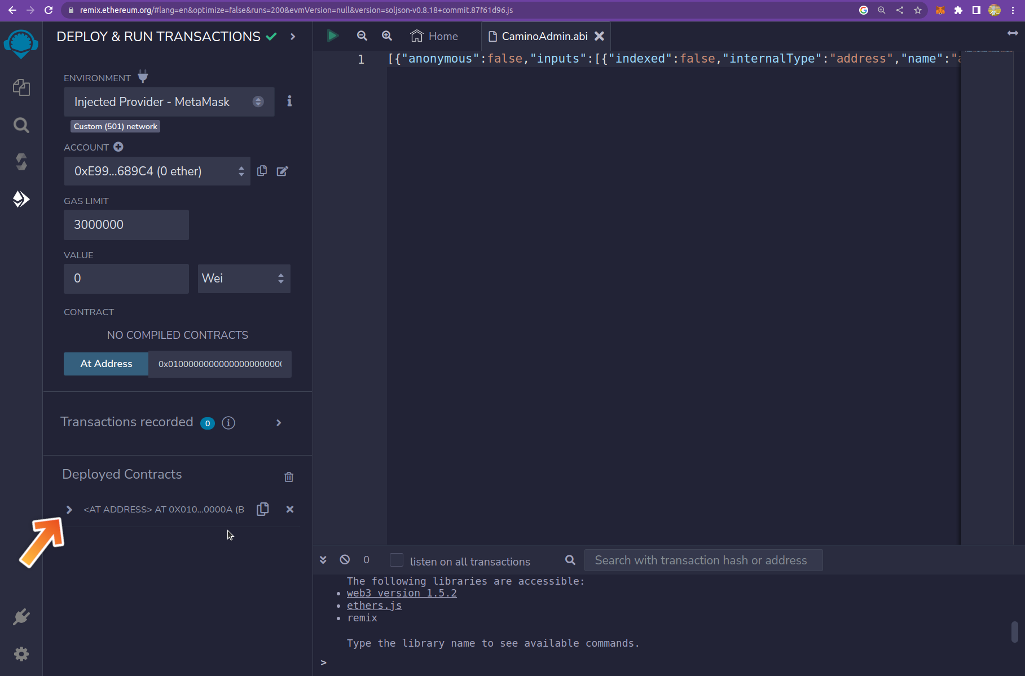Open the web3 version 1.5.2 link

click(402, 593)
